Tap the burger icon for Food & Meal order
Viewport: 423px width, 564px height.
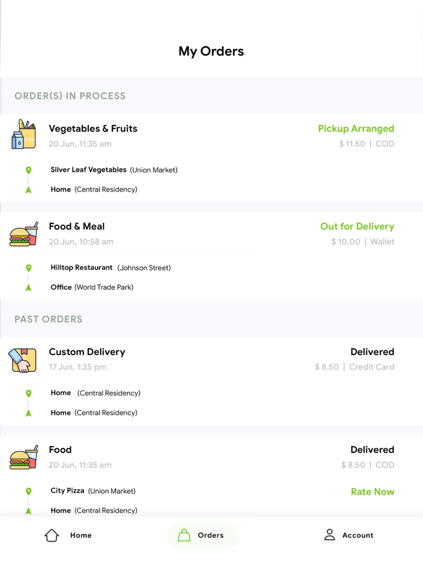click(22, 233)
